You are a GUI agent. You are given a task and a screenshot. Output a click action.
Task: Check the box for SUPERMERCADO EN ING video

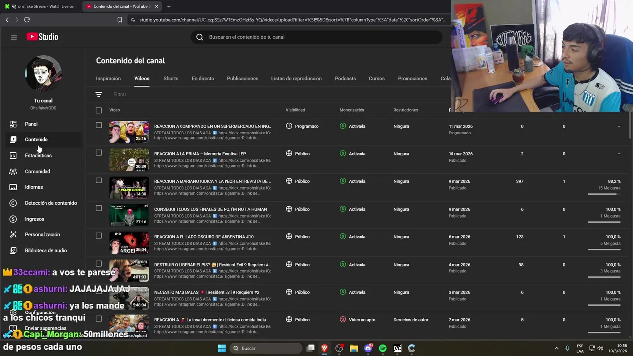pos(99,125)
